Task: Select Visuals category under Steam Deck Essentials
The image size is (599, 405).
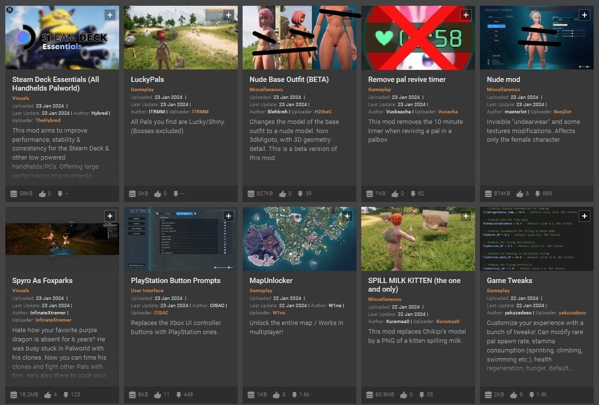Action: (21, 98)
